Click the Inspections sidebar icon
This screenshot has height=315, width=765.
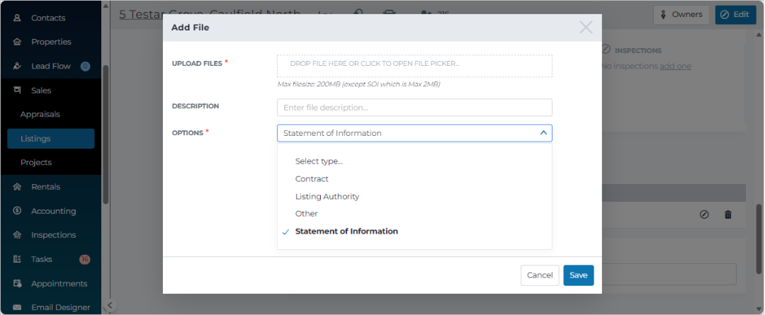coord(17,235)
